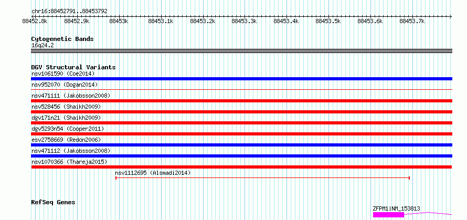Click the 88453.4k ruler tick label
The width and height of the screenshot is (467, 220).
point(286,22)
